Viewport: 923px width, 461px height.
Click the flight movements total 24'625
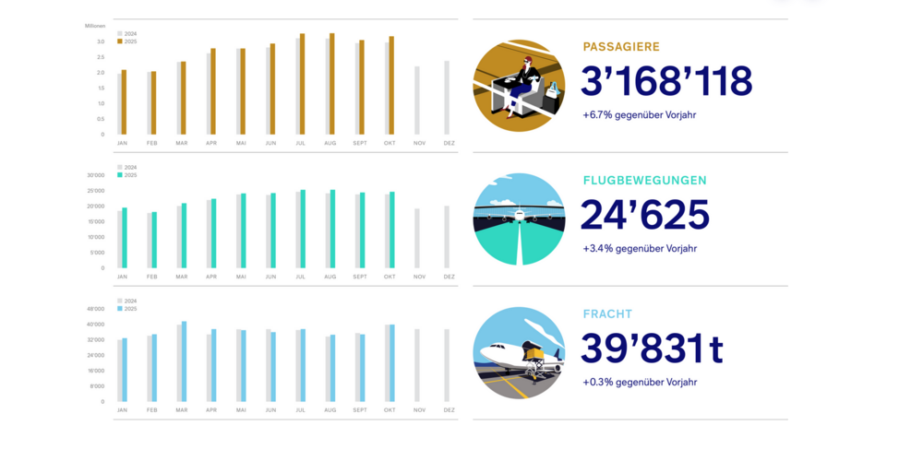(645, 216)
